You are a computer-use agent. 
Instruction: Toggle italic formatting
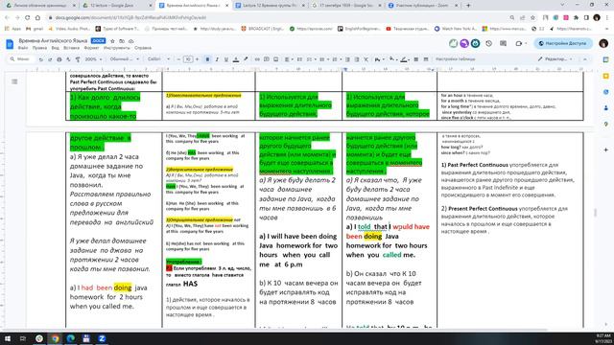coord(217,59)
